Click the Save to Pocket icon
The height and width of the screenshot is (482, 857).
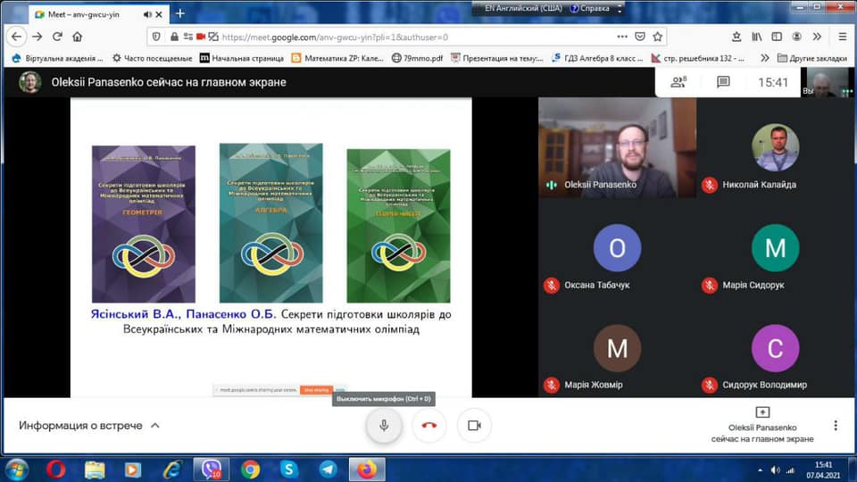(x=640, y=37)
